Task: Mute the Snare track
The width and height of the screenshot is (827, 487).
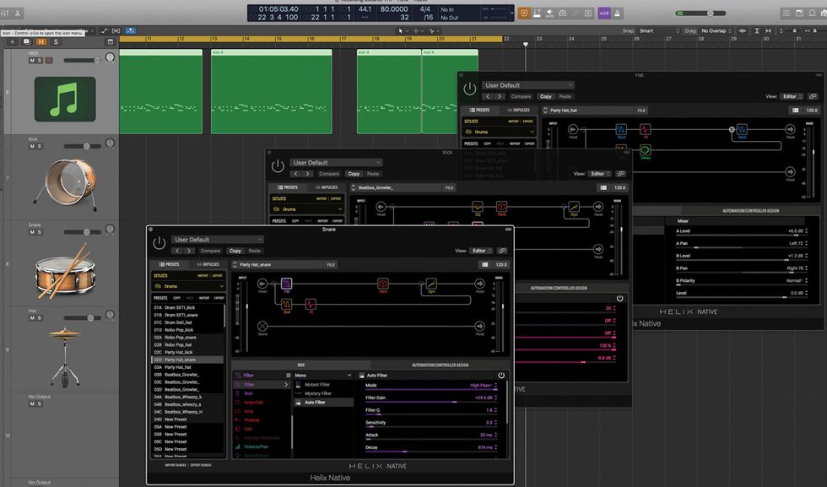Action: (32, 232)
